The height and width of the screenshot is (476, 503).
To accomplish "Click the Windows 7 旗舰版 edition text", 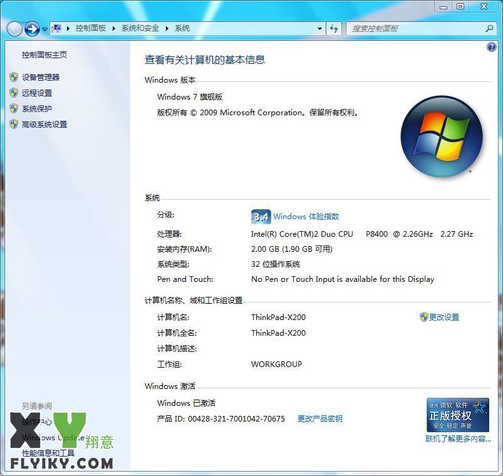I will 190,97.
